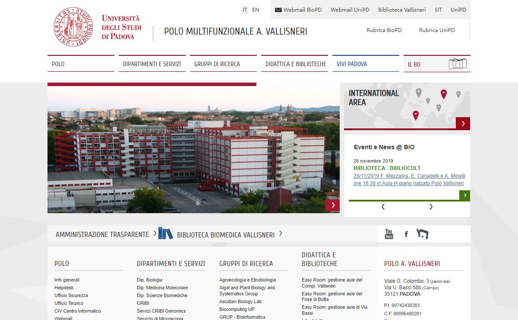The height and width of the screenshot is (320, 518).
Task: Click the Eventi e News @ BIO heading
Action: 384,147
